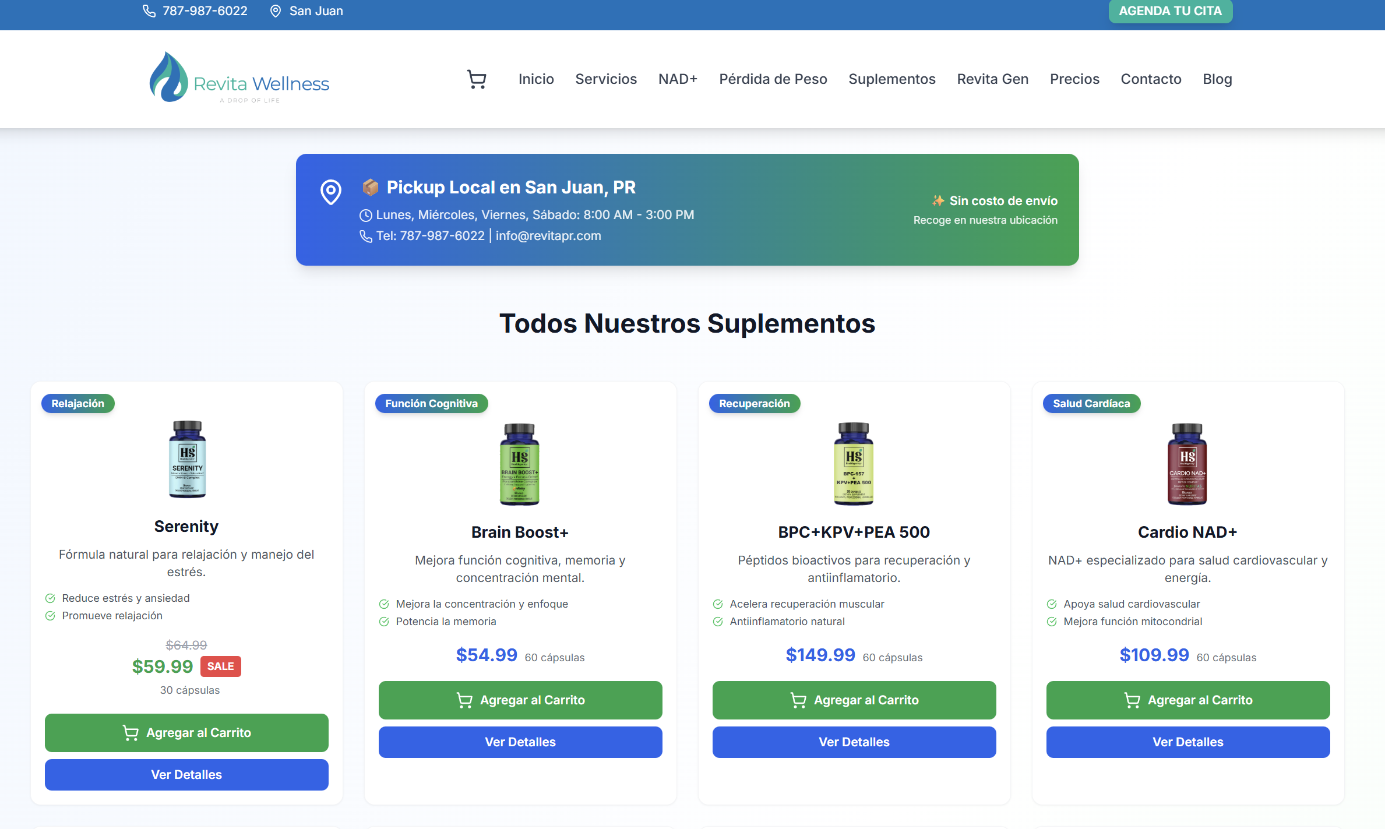This screenshot has height=829, width=1385.
Task: Open the Suplementos menu item
Action: click(x=892, y=79)
